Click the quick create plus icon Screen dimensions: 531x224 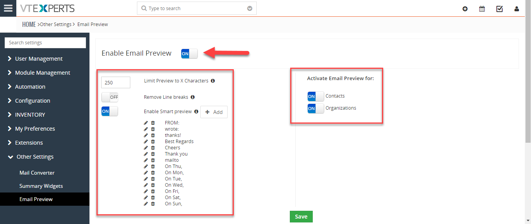465,9
